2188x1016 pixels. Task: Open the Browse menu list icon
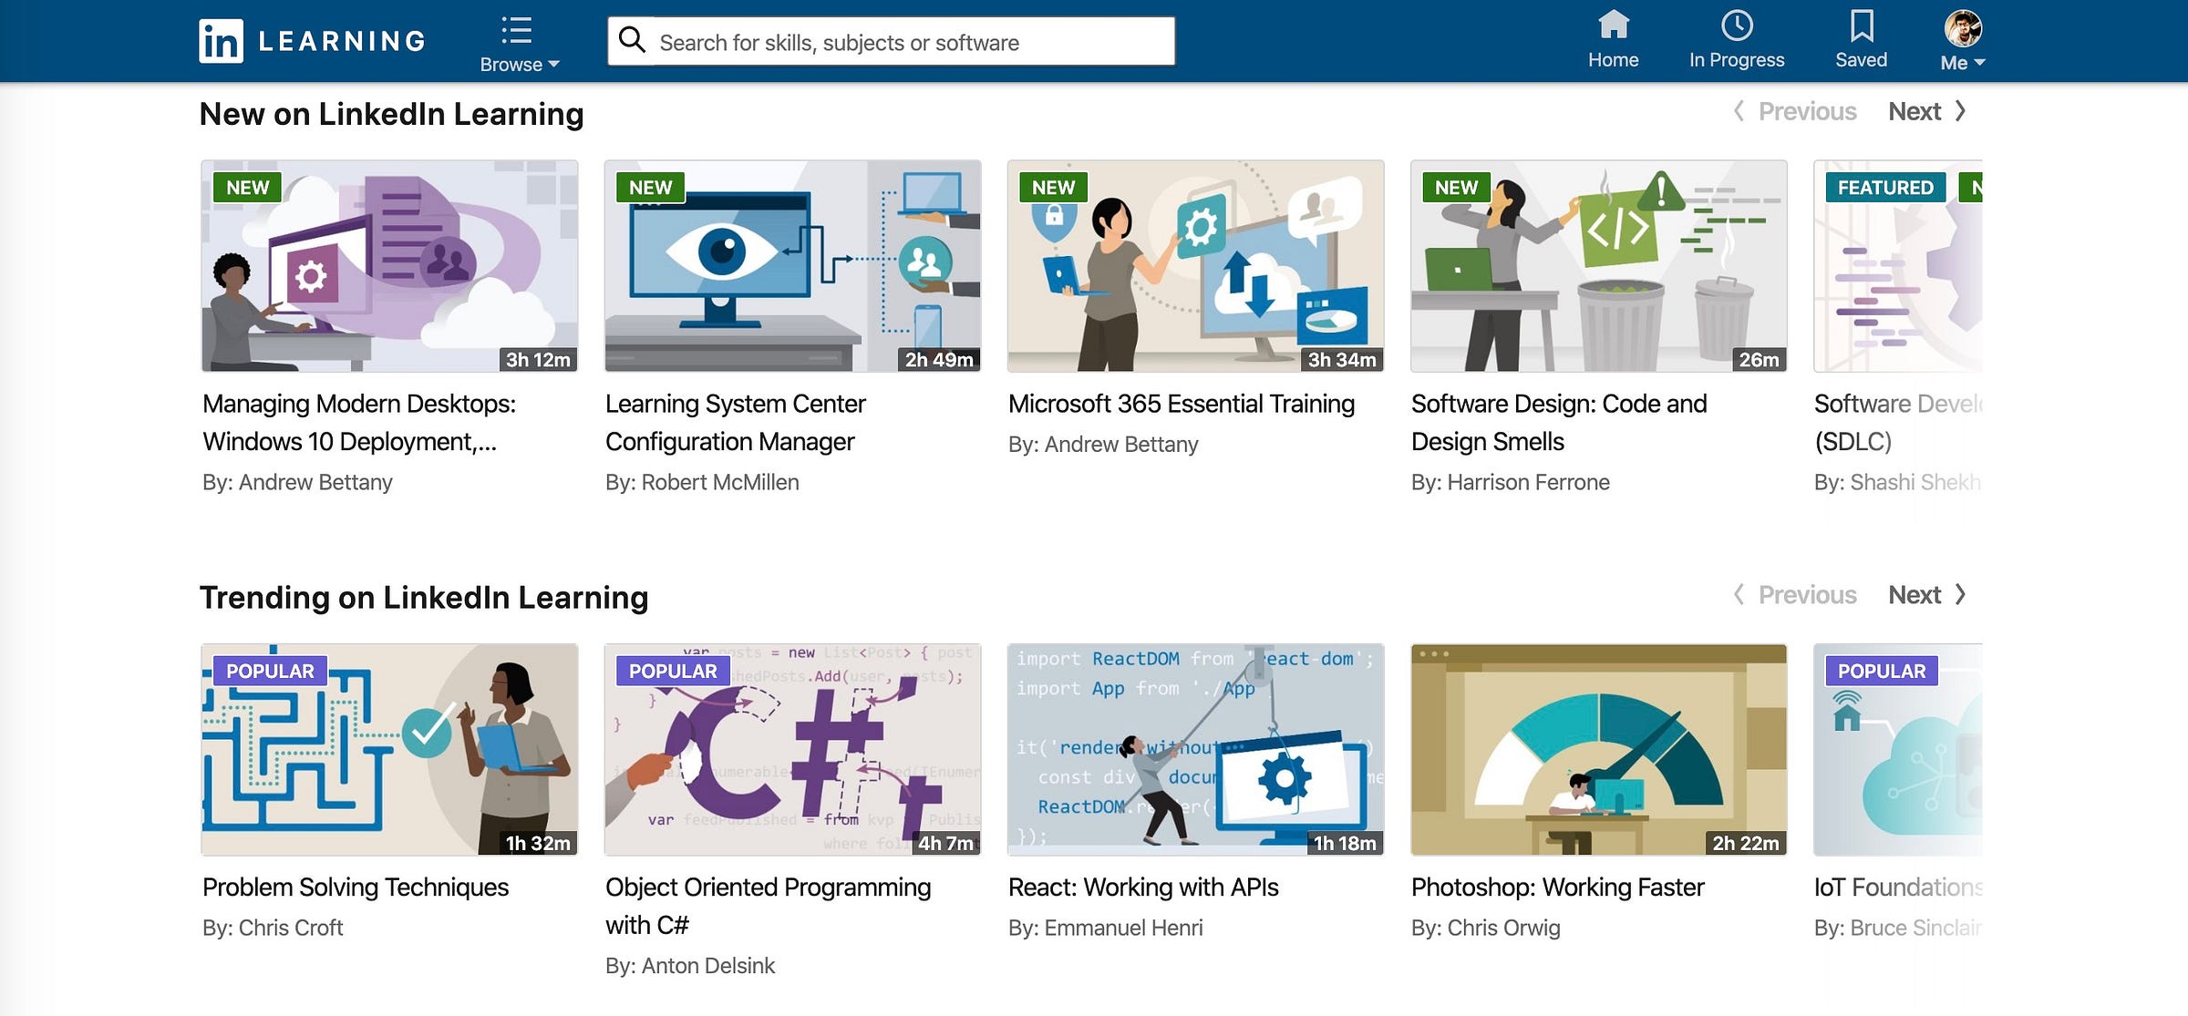pos(516,30)
